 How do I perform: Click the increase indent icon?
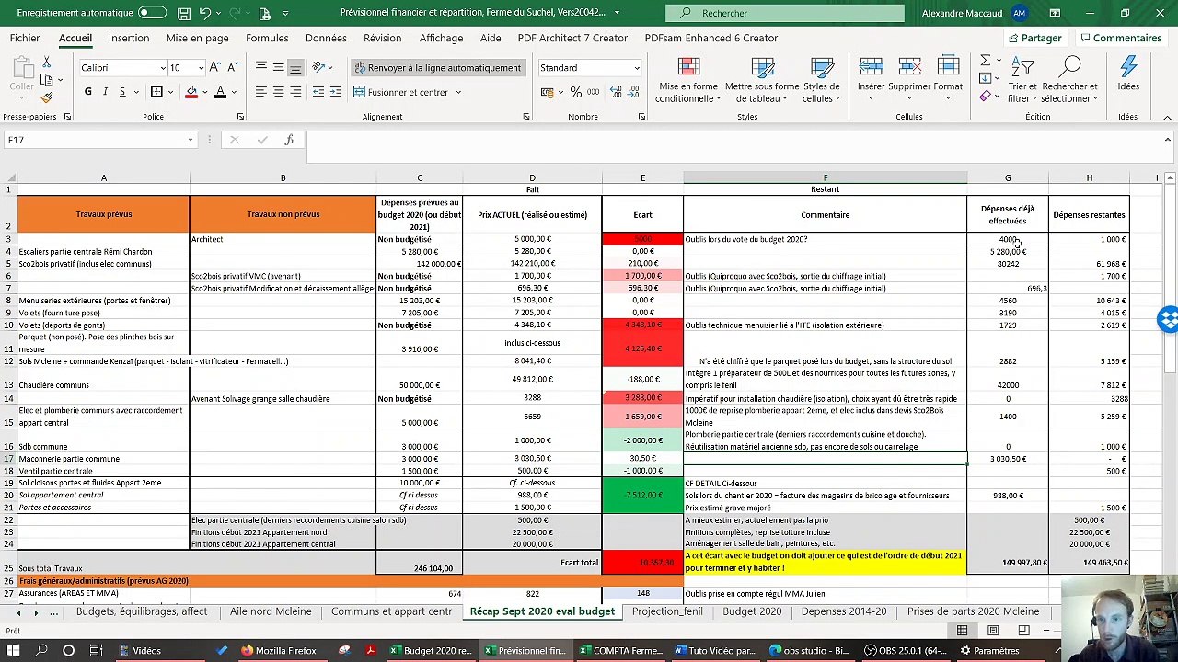pyautogui.click(x=336, y=92)
